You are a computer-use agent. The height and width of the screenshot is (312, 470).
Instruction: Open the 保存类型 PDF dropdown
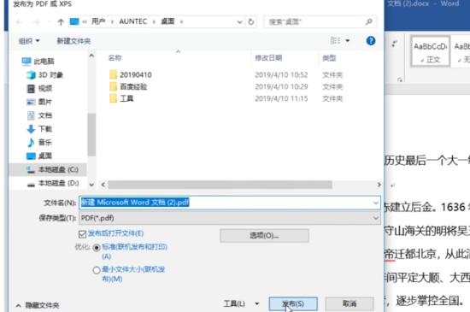click(230, 218)
